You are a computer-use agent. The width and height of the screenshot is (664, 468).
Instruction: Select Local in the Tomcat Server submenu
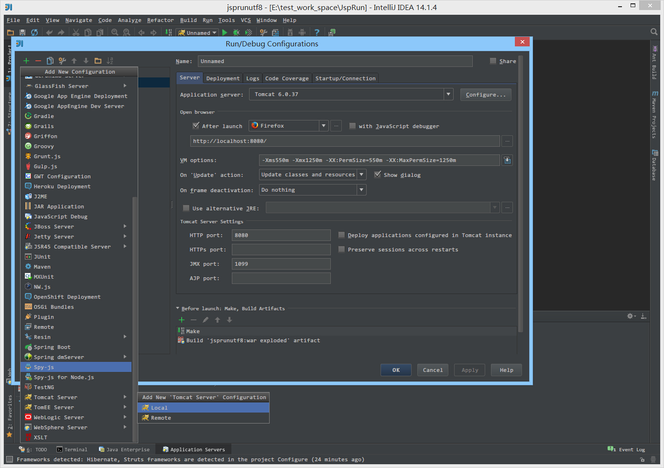[x=159, y=408]
